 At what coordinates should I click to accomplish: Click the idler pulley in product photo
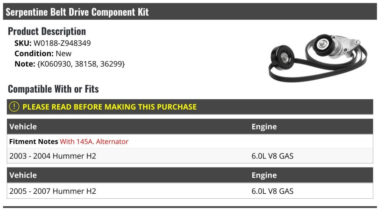(282, 57)
